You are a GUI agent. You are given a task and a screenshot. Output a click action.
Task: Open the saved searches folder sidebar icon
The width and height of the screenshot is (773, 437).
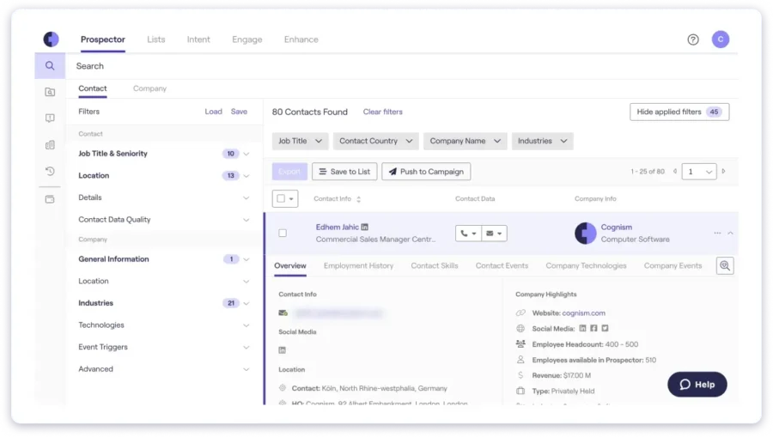click(50, 92)
